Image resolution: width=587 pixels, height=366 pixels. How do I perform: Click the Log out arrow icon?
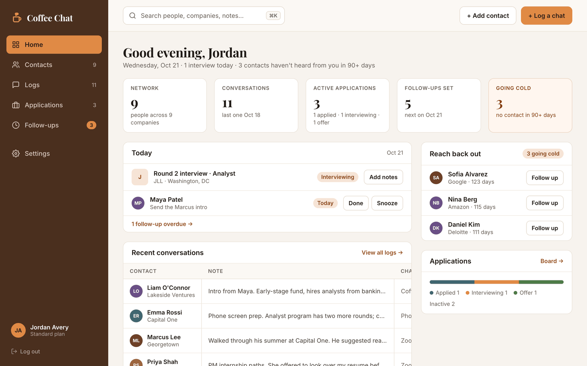point(14,351)
